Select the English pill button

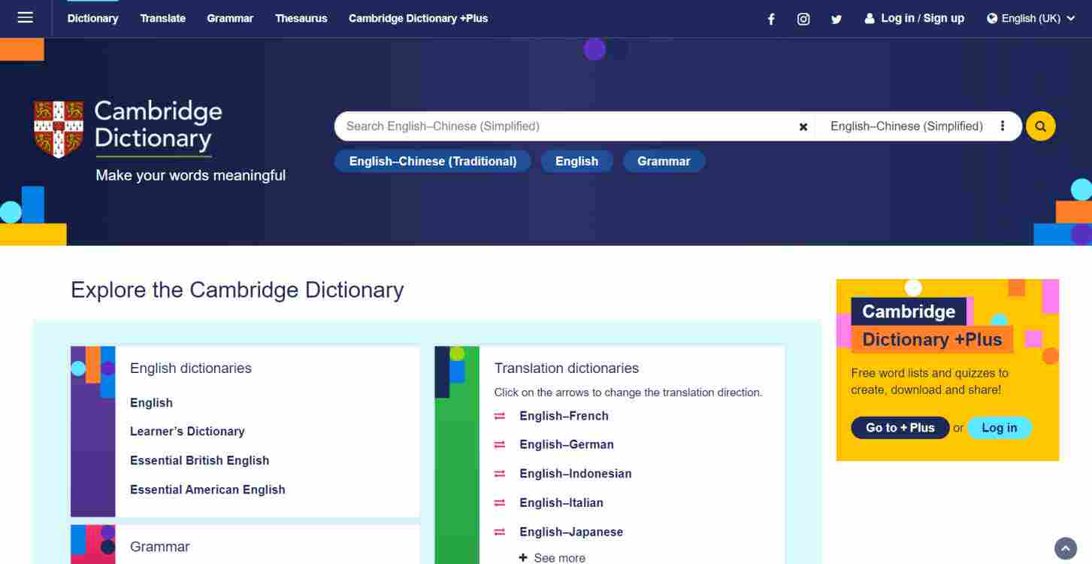click(577, 161)
